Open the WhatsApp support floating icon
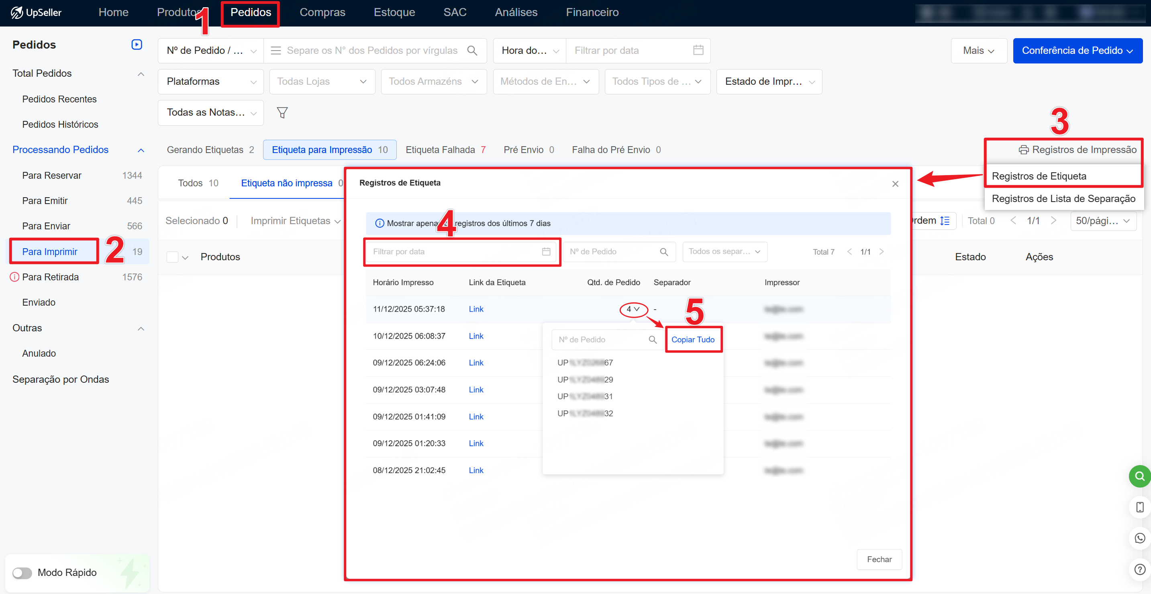Viewport: 1151px width, 594px height. 1139,538
